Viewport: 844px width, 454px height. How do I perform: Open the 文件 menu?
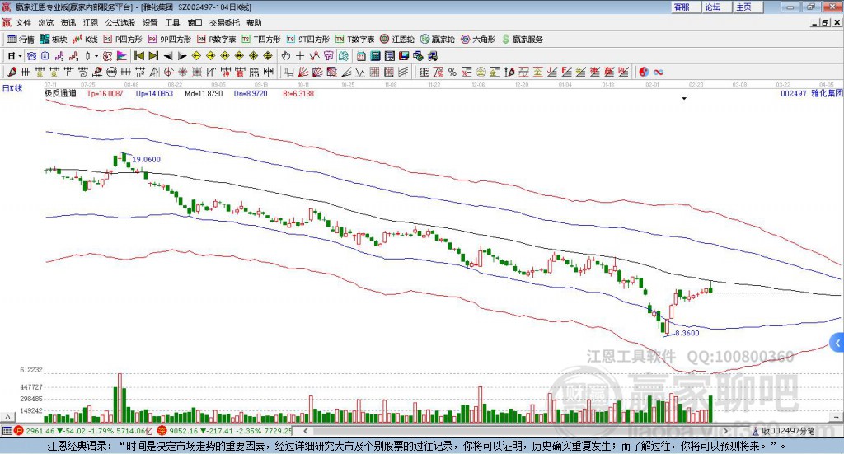click(23, 22)
